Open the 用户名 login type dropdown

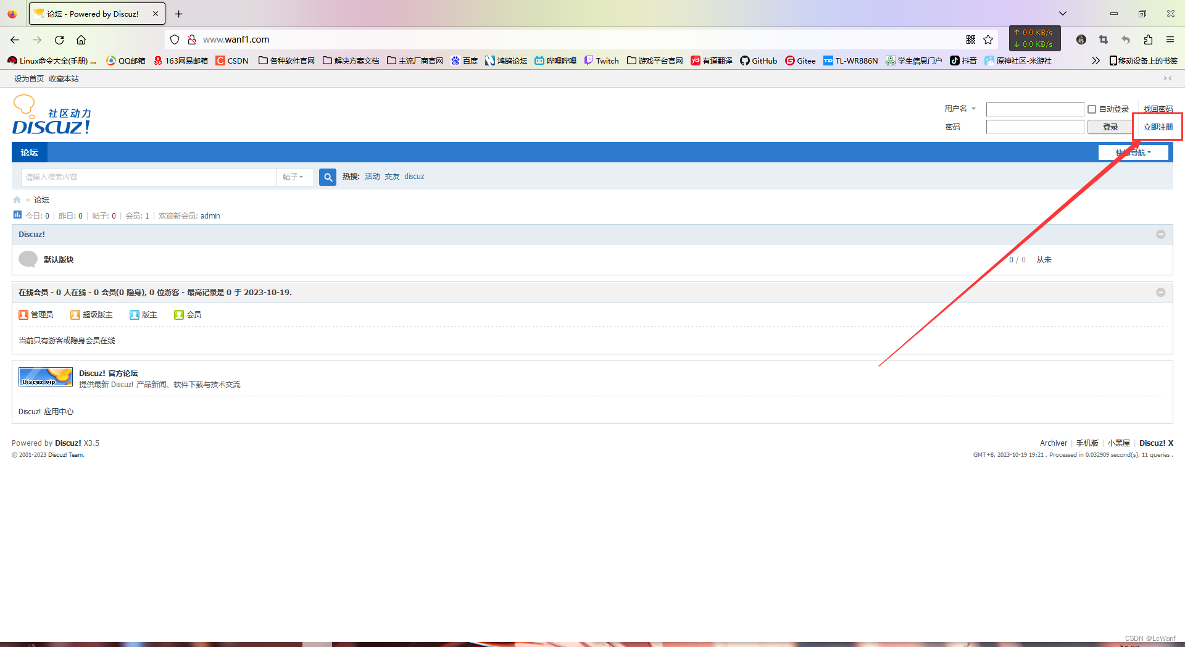pyautogui.click(x=960, y=109)
